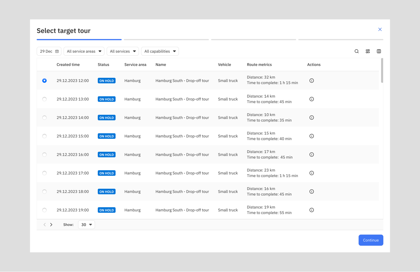This screenshot has width=420, height=272.
Task: Select the 29.12.2023 14:00 tour radio
Action: 44,118
